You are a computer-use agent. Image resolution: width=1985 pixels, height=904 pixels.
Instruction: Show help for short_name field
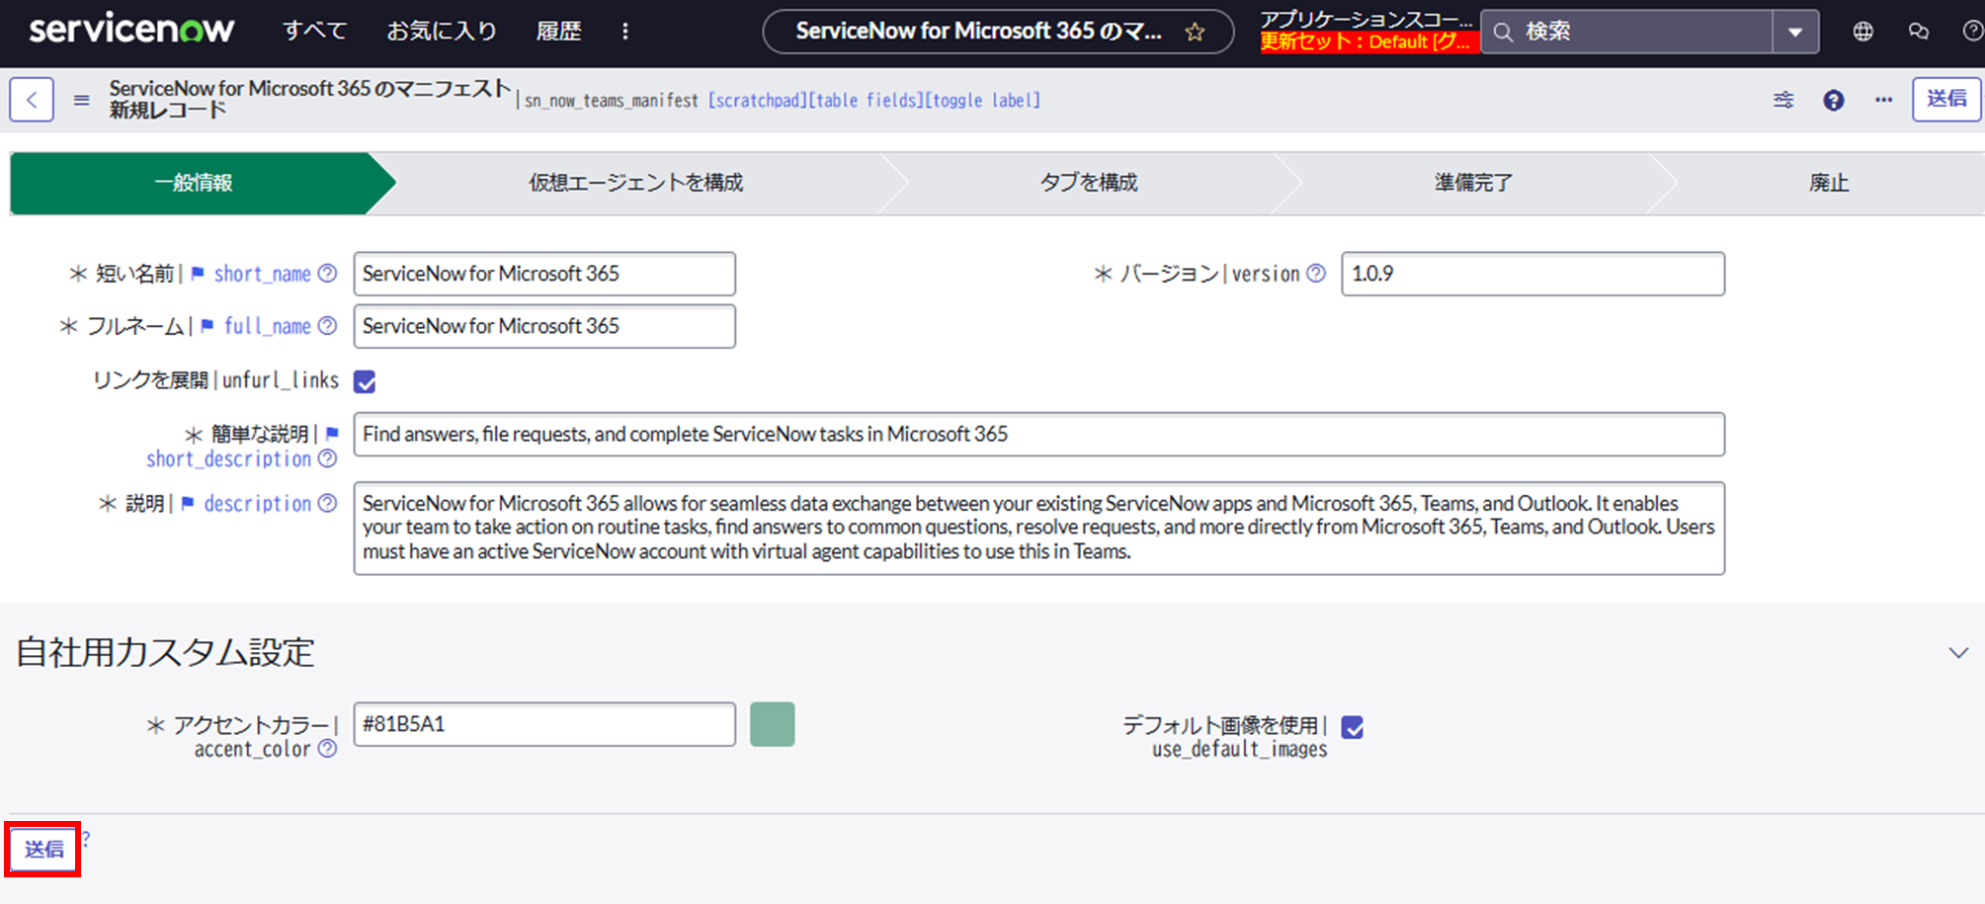coord(327,274)
